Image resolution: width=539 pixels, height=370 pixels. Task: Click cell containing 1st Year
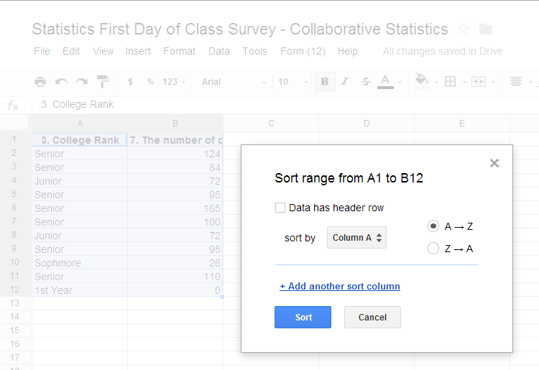(x=80, y=290)
